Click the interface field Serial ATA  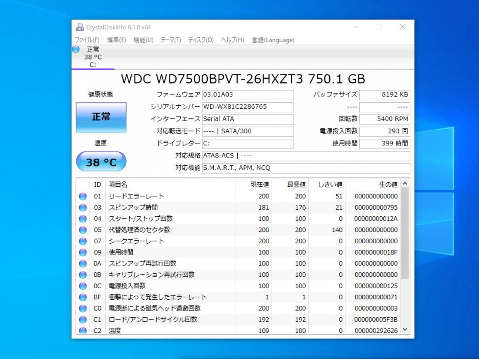pyautogui.click(x=248, y=119)
